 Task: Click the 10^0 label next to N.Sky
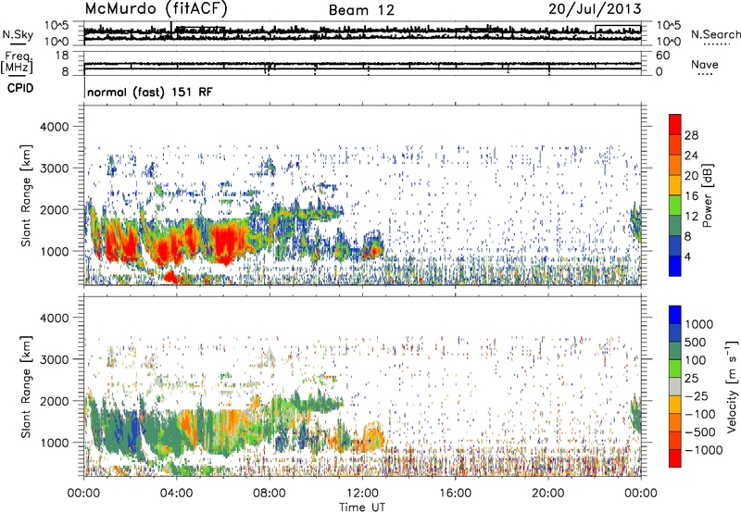57,42
